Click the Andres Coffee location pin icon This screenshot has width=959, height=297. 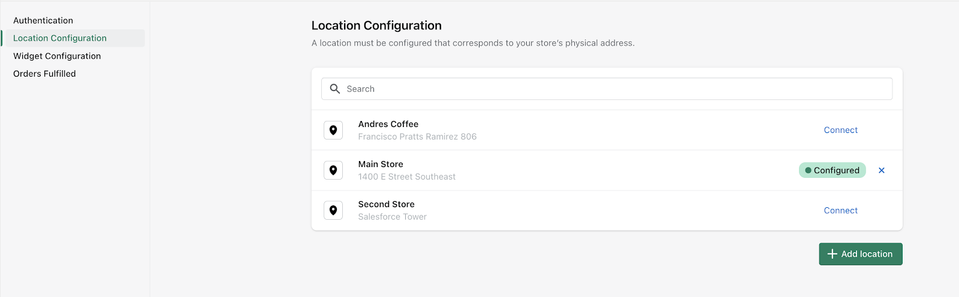point(333,130)
